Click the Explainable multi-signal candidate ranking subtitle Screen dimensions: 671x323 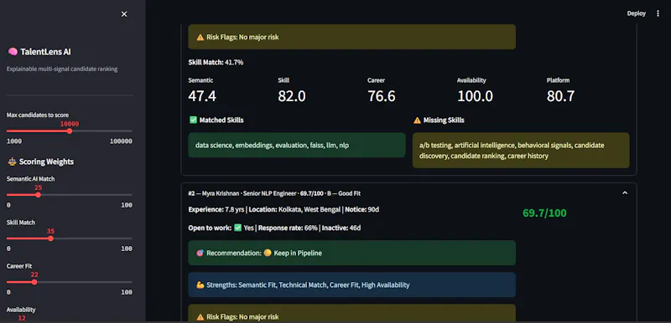click(61, 69)
